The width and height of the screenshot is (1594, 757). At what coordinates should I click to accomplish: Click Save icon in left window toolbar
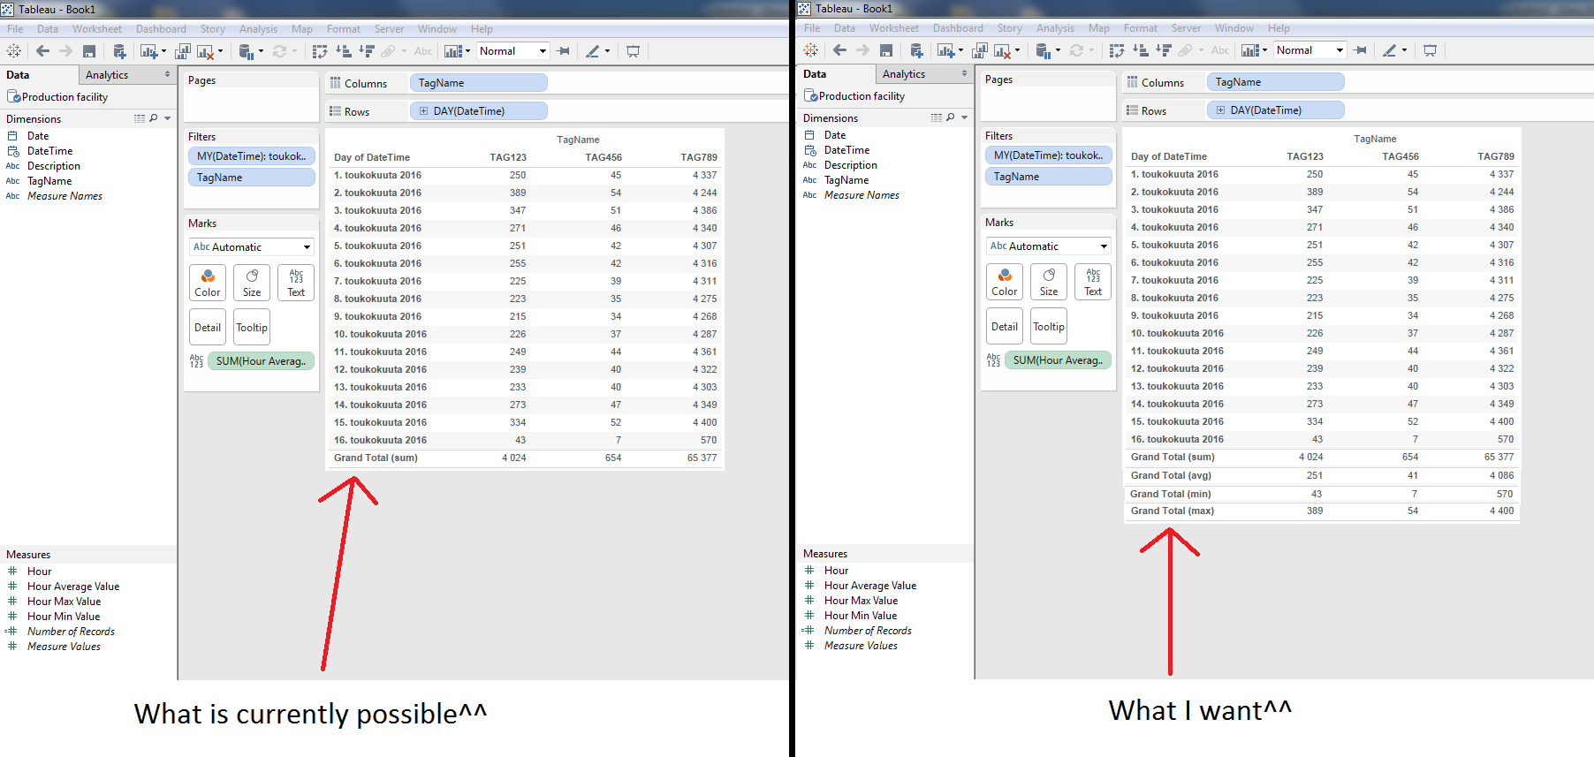tap(89, 51)
